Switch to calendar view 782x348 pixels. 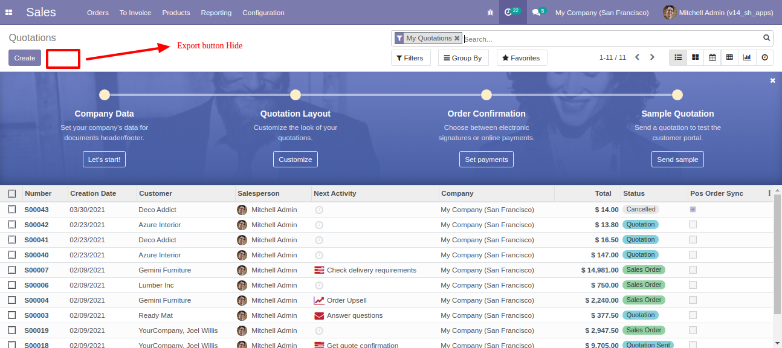click(713, 57)
